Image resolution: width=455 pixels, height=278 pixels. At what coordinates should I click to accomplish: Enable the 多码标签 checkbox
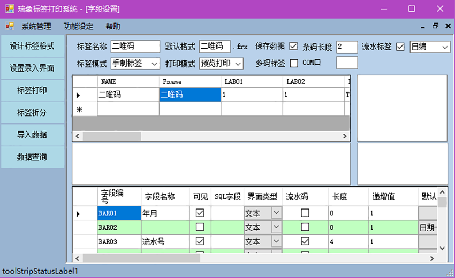[x=293, y=63]
